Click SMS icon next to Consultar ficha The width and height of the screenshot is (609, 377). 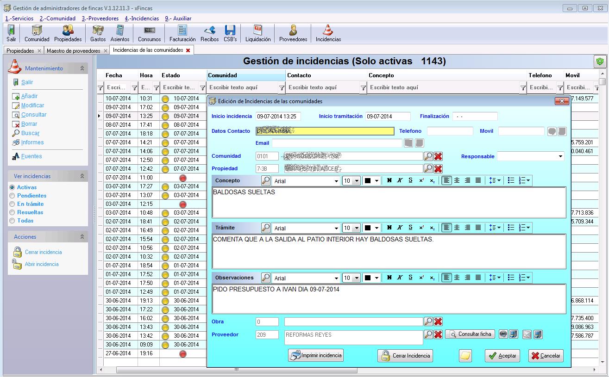point(503,334)
